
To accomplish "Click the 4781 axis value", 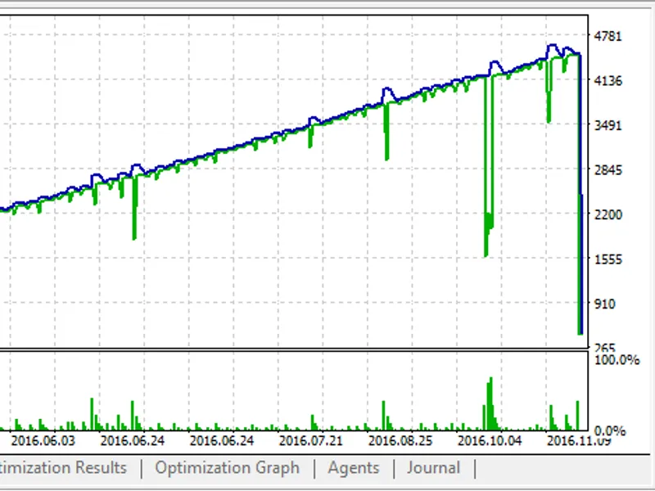I will [608, 36].
